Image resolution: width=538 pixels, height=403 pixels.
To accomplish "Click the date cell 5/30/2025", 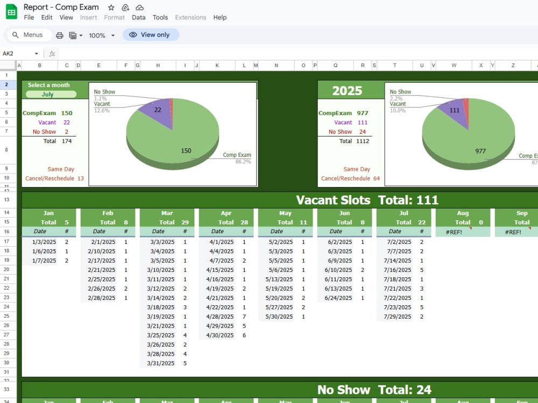I will point(277,316).
